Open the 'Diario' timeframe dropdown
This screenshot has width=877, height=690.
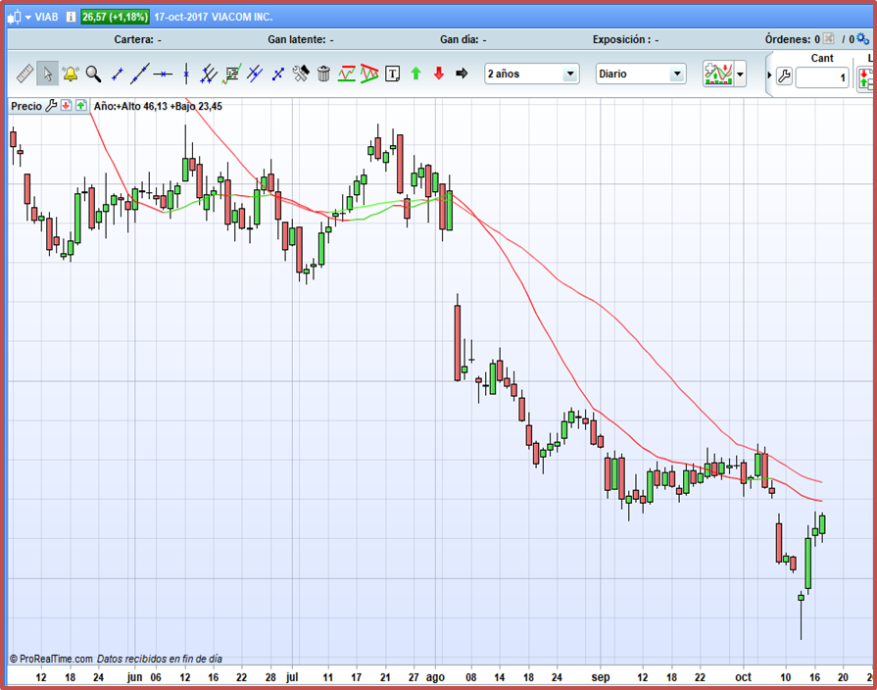tap(641, 74)
